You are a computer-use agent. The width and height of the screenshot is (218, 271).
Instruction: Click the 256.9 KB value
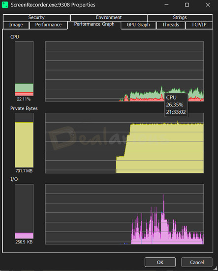click(24, 242)
